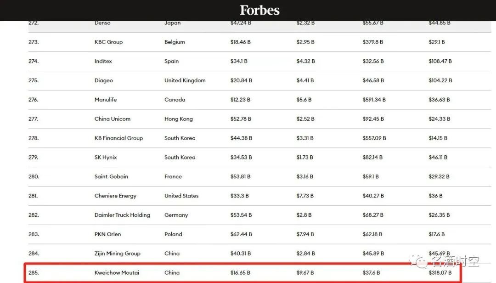The width and height of the screenshot is (496, 283).
Task: Click the Saint-Gobain company name
Action: point(111,176)
